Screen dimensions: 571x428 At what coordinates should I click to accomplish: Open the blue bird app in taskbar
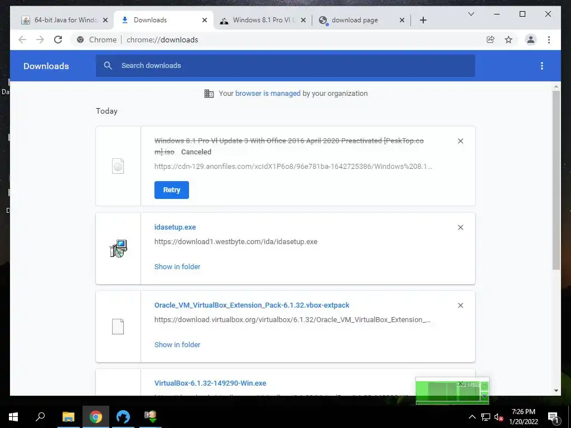click(x=123, y=417)
